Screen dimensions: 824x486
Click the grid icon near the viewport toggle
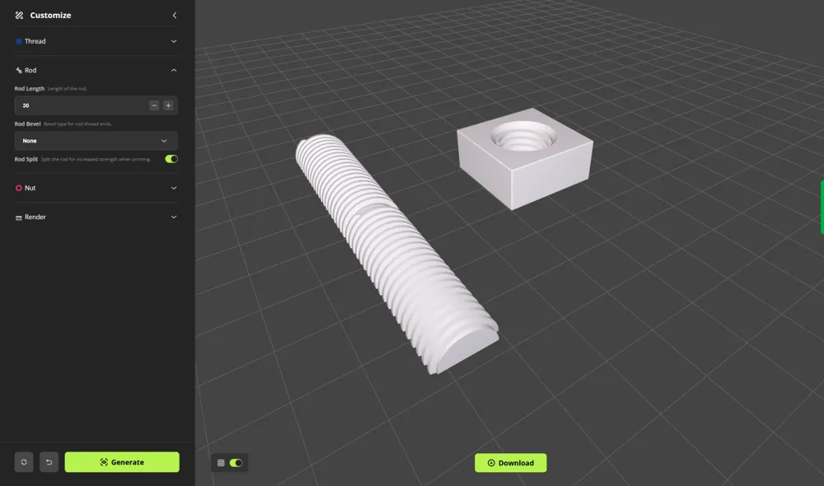(x=219, y=462)
